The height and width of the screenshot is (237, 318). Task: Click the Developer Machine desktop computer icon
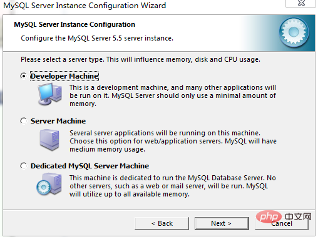[x=50, y=94]
